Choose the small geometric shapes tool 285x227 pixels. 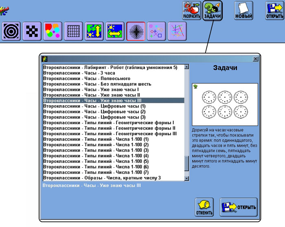point(157,31)
